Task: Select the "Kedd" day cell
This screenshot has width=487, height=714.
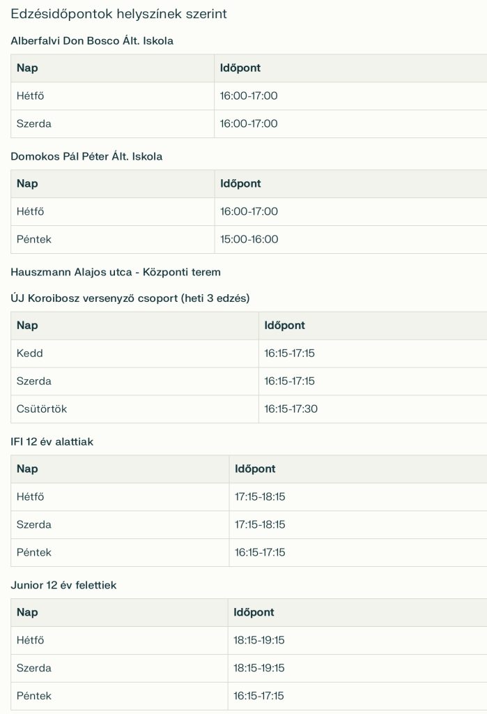Action: (x=30, y=354)
